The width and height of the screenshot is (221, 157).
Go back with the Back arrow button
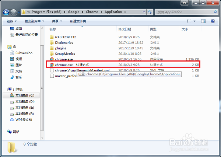6,12
